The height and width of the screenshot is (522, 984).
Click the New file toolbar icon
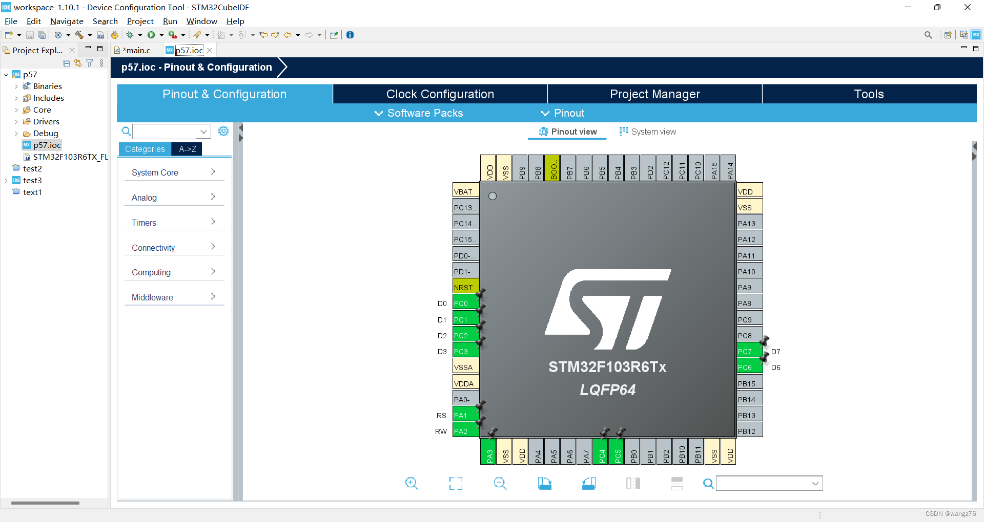(9, 35)
